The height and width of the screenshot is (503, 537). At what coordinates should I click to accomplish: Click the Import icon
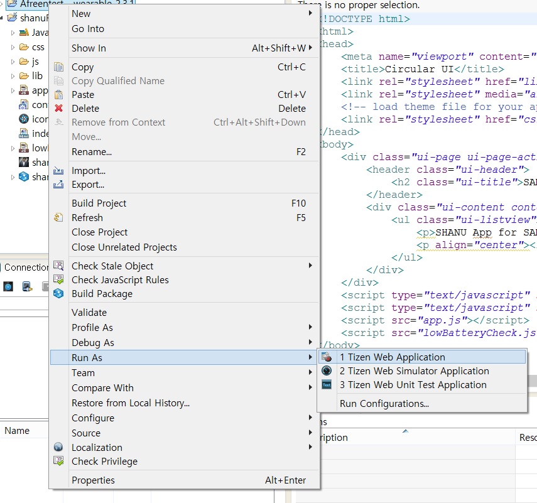click(x=58, y=170)
